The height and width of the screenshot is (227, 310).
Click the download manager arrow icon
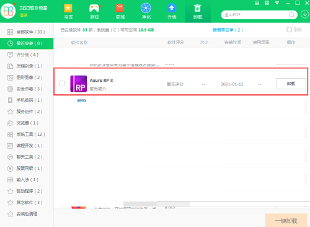(x=304, y=14)
